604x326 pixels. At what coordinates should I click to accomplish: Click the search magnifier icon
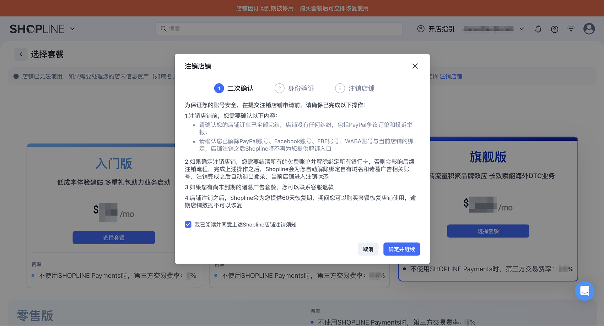(x=163, y=29)
